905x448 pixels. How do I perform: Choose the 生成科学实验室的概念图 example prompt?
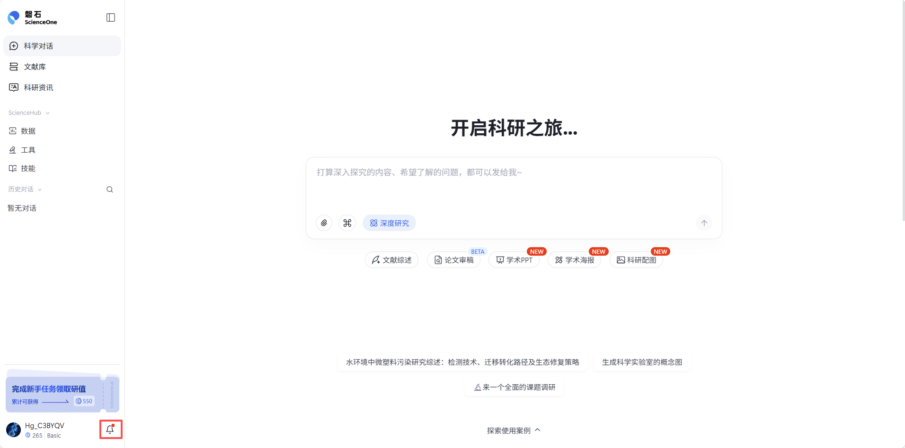pyautogui.click(x=642, y=362)
